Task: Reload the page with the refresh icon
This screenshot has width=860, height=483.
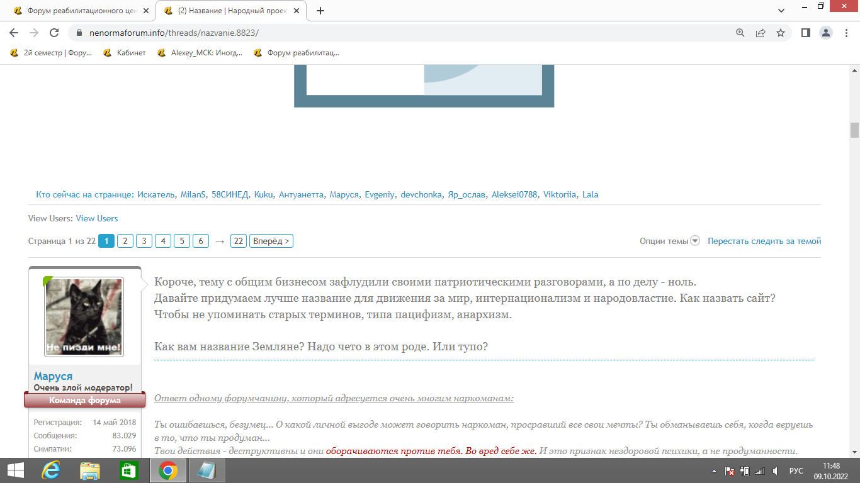Action: pos(54,33)
